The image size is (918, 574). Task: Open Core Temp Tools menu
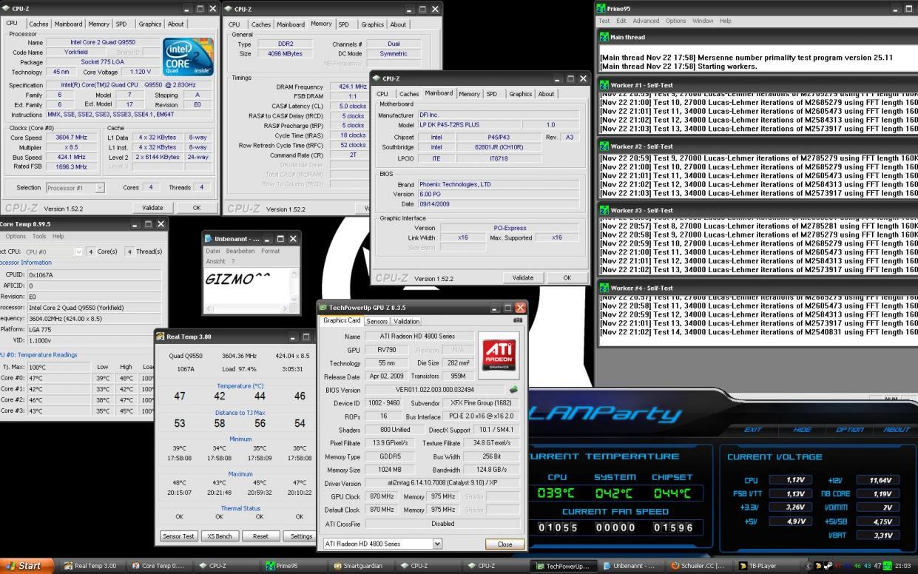pos(38,236)
